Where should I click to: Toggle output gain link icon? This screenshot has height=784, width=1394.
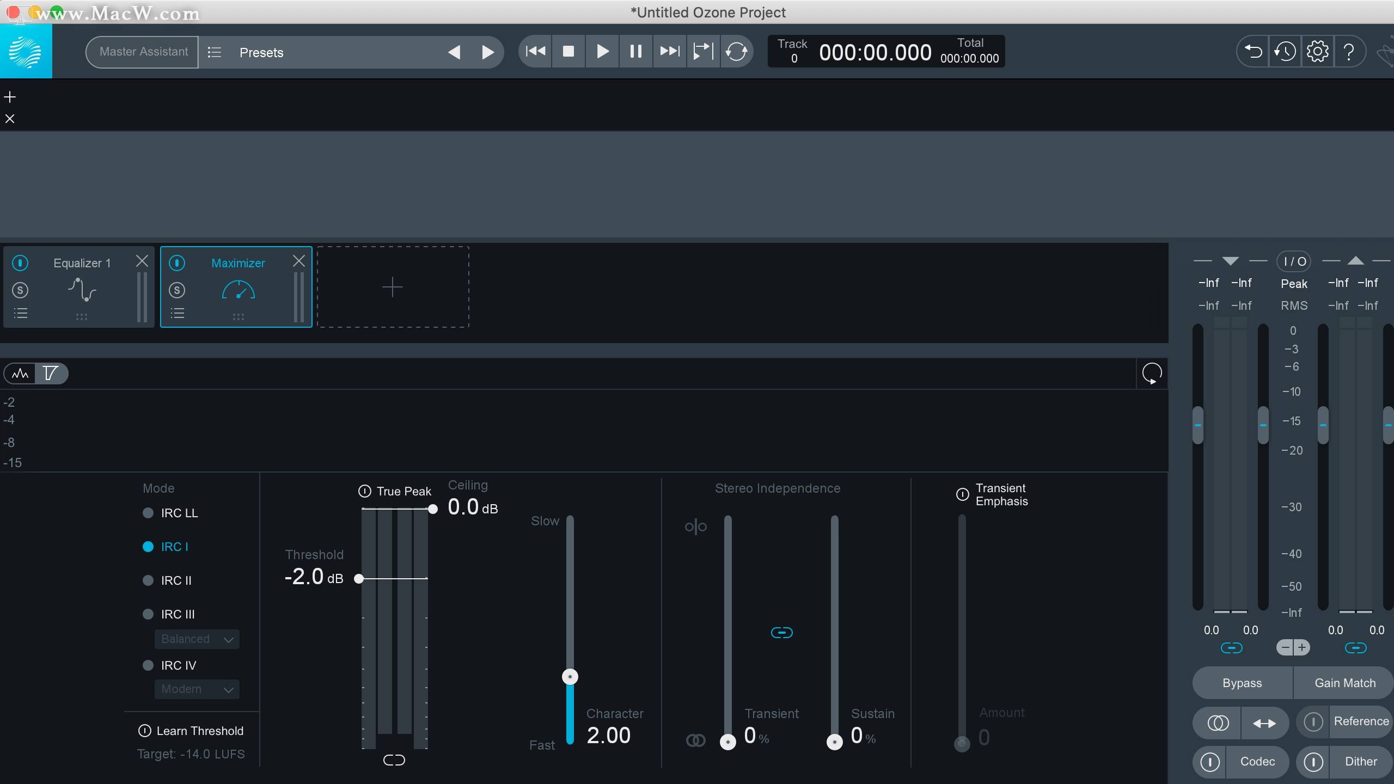point(1355,648)
